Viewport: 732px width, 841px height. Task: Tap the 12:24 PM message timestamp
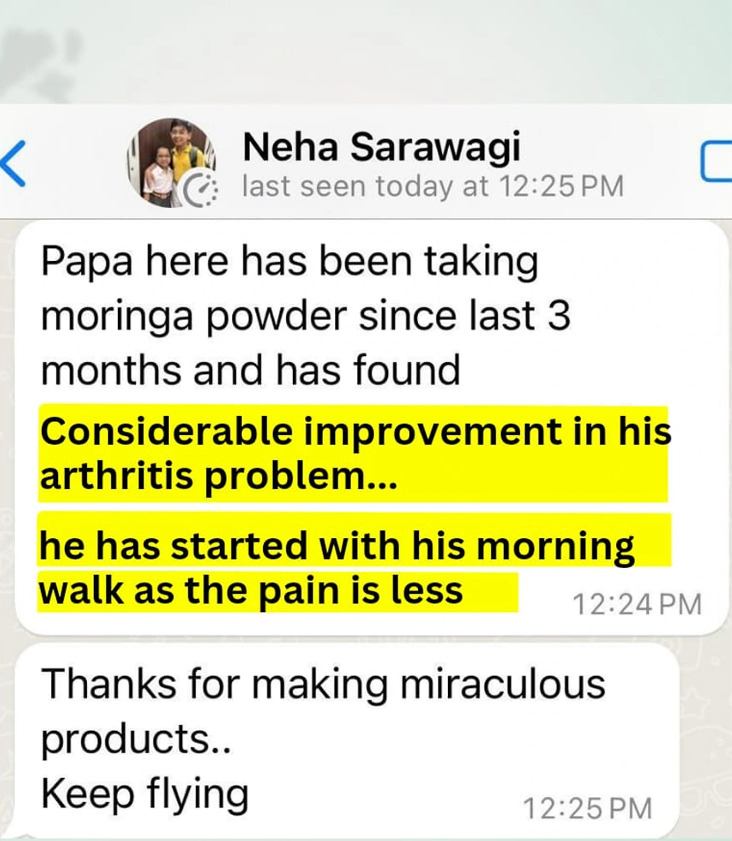click(x=637, y=604)
